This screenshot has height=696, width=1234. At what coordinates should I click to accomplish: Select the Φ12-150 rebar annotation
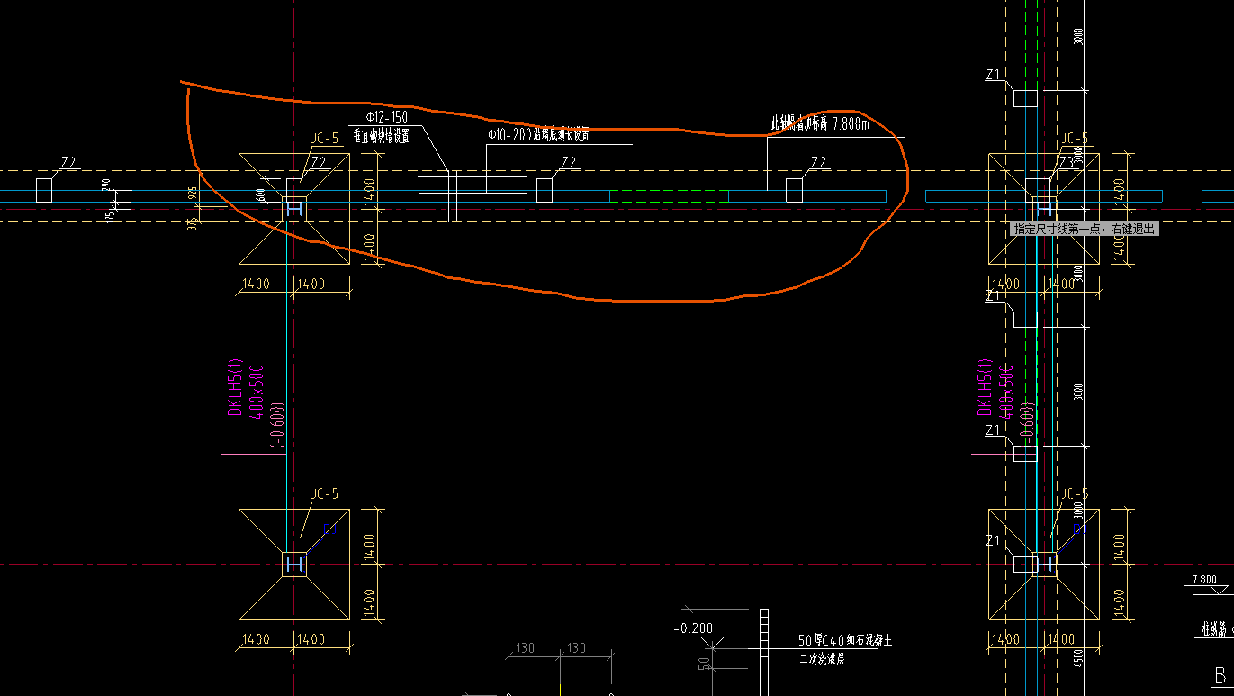coord(386,118)
